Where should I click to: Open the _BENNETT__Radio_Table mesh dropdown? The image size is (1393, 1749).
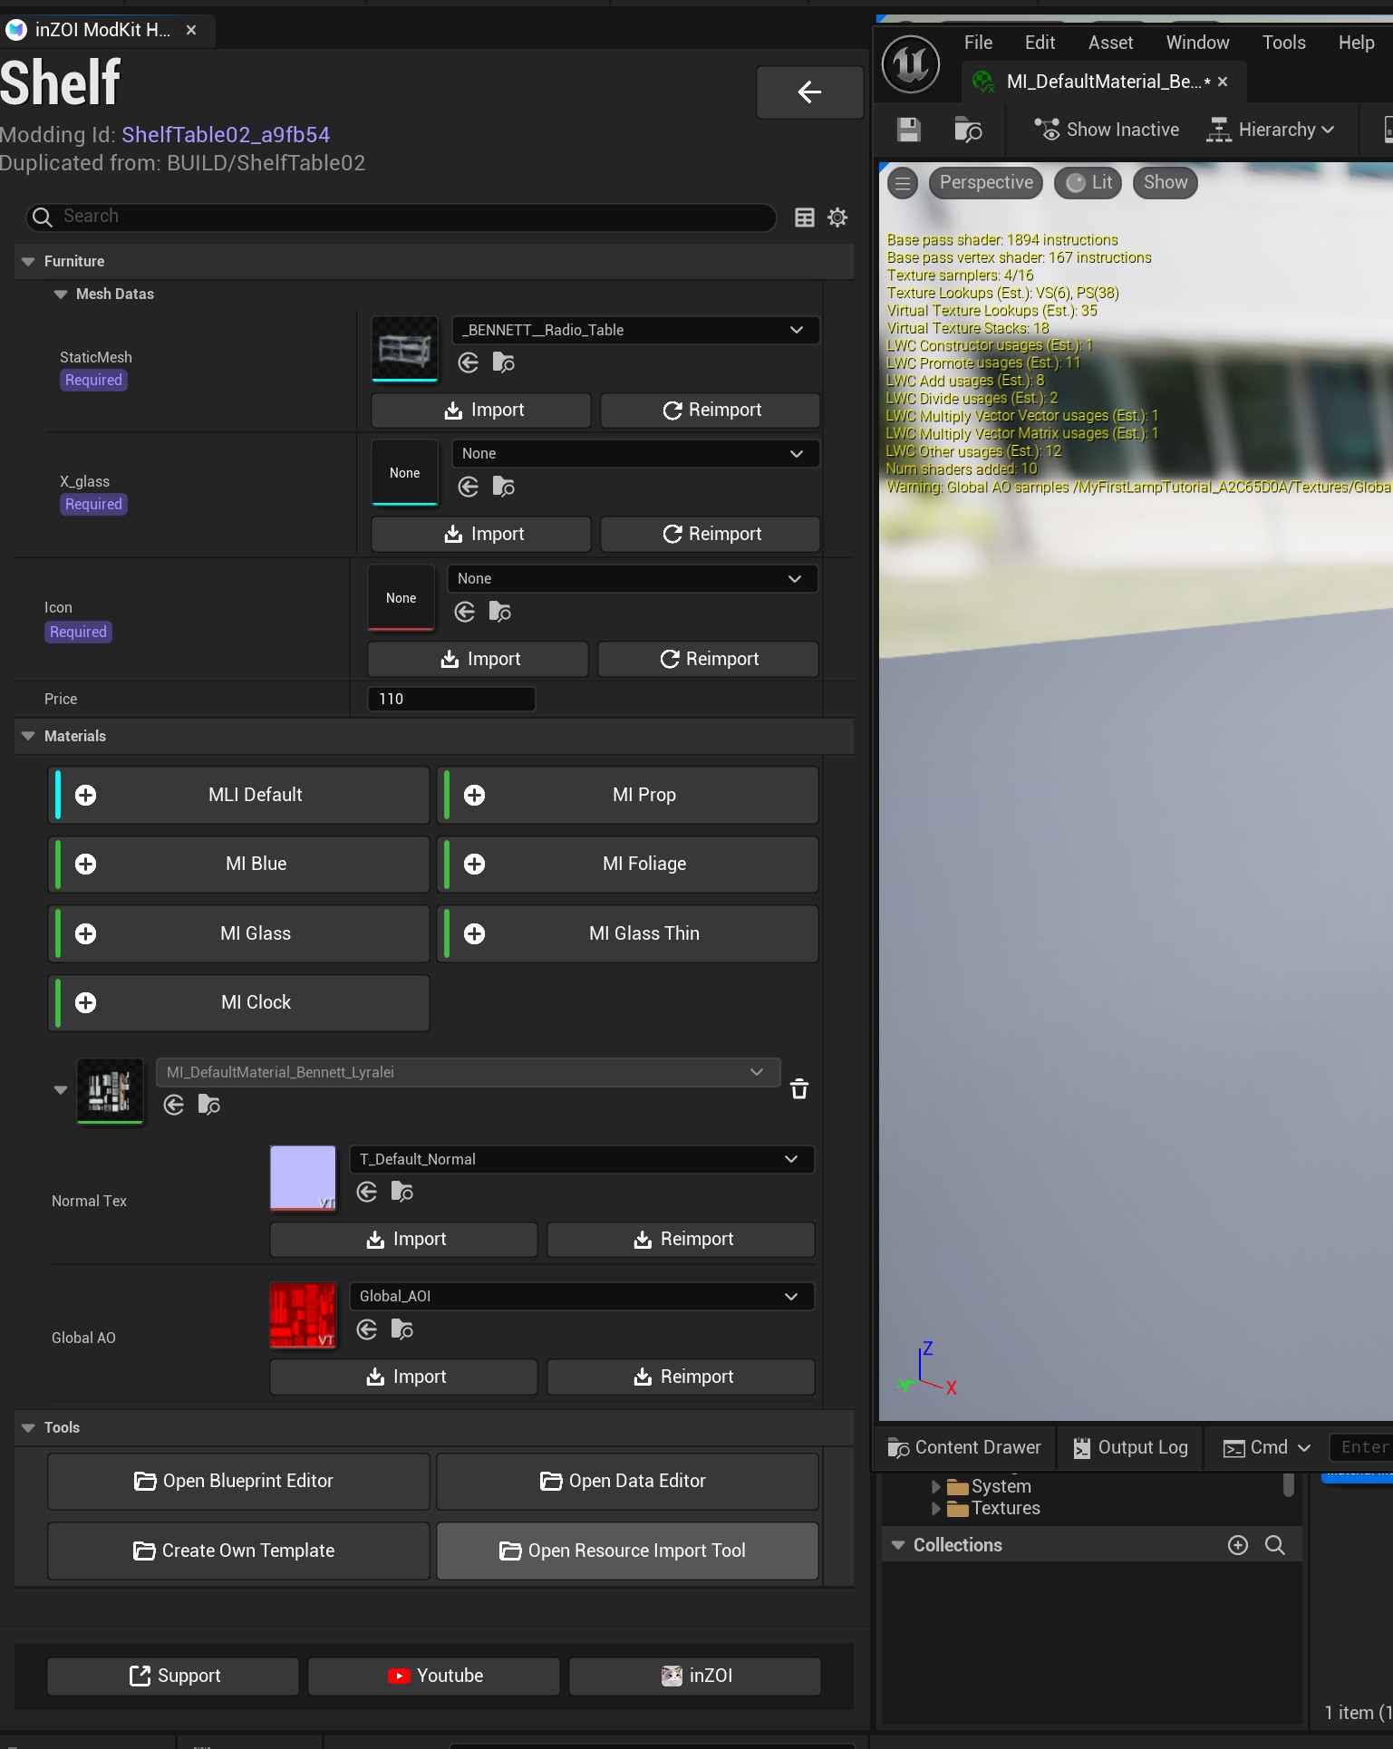(635, 331)
